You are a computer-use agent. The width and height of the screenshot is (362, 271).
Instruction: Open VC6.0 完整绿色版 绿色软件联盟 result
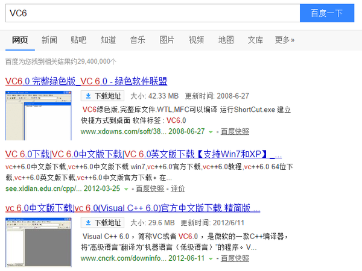86,81
